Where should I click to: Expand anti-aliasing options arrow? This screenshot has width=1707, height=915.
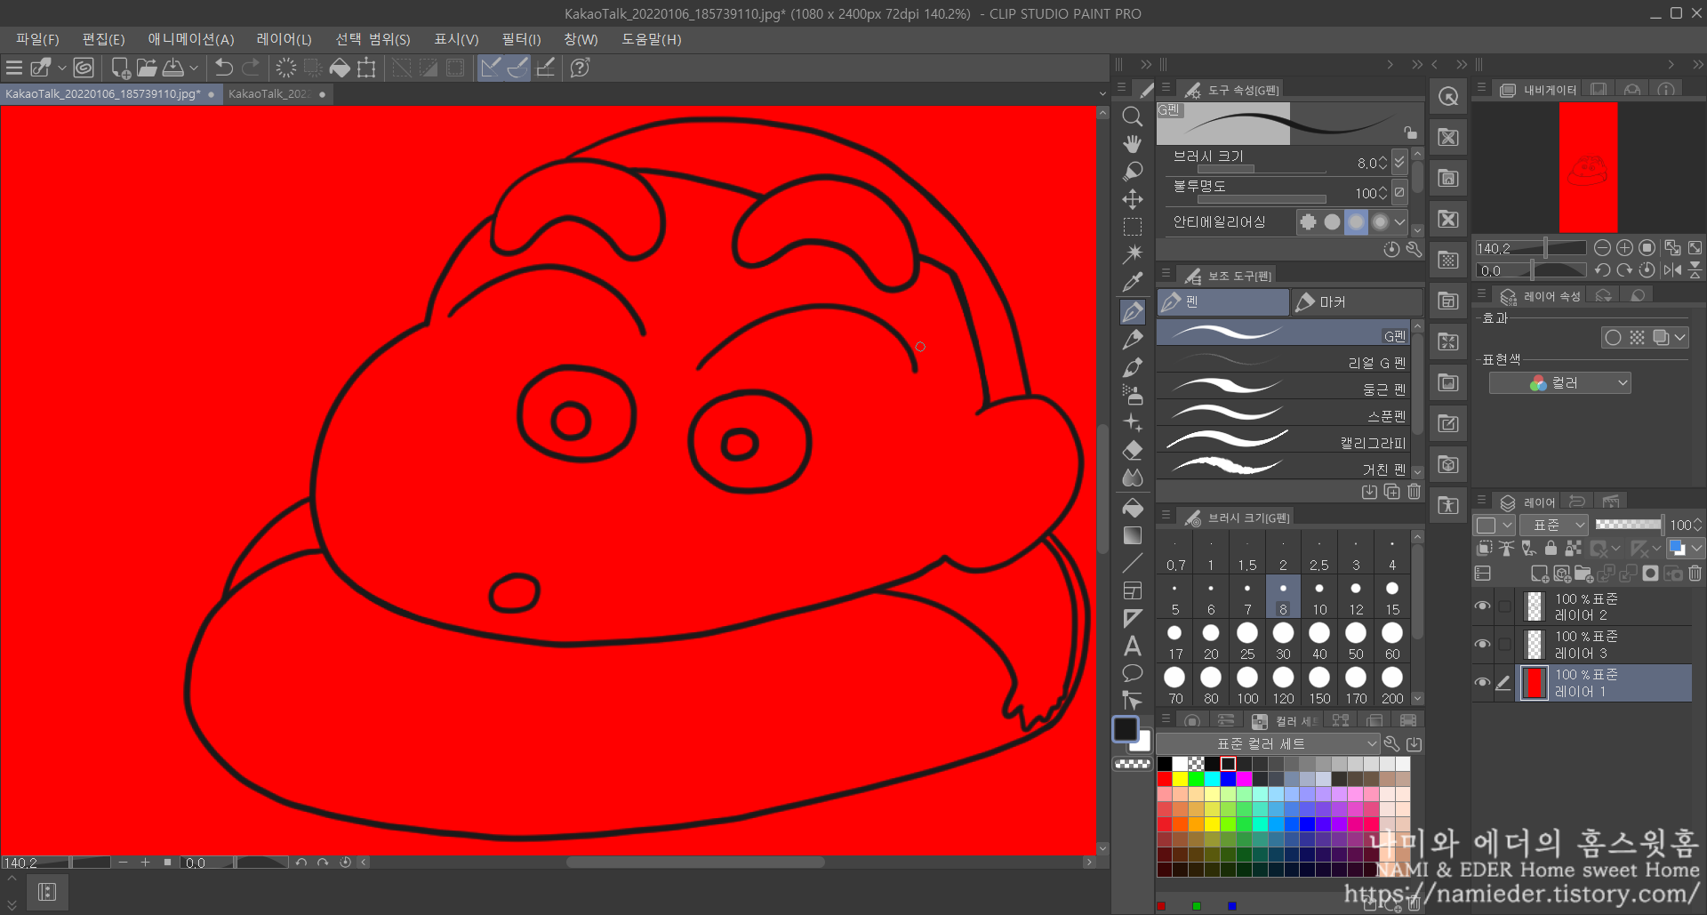pyautogui.click(x=1400, y=221)
